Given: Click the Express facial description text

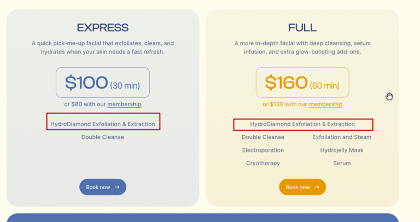Looking at the screenshot, I should [103, 47].
